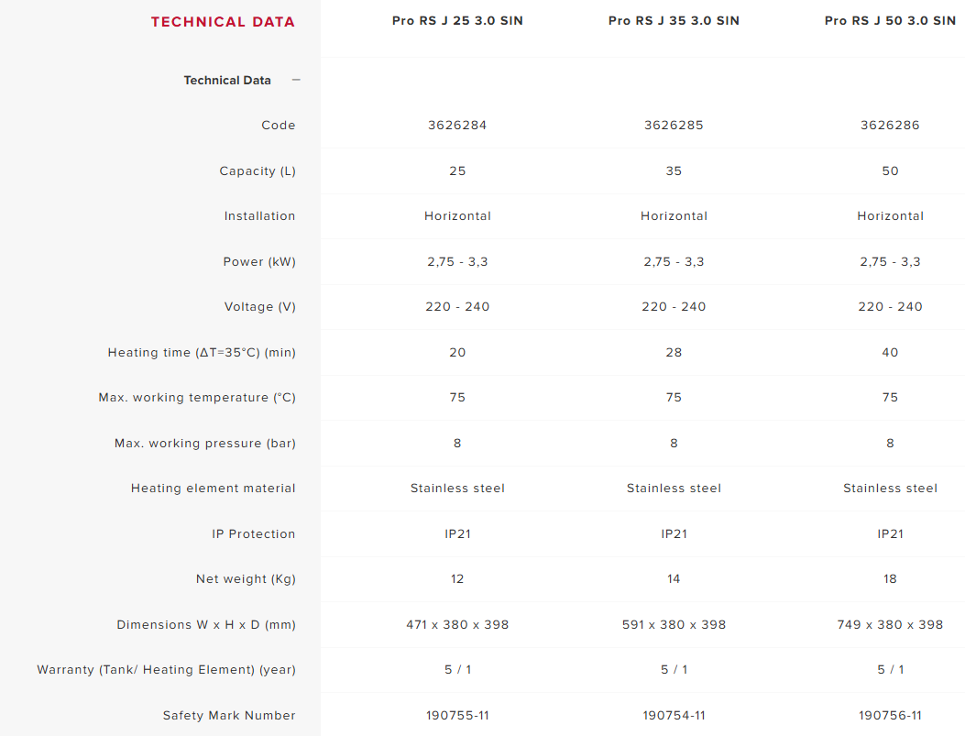
Task: Select the Pro RS J 35 3.0 SIN column header
Action: pos(674,20)
